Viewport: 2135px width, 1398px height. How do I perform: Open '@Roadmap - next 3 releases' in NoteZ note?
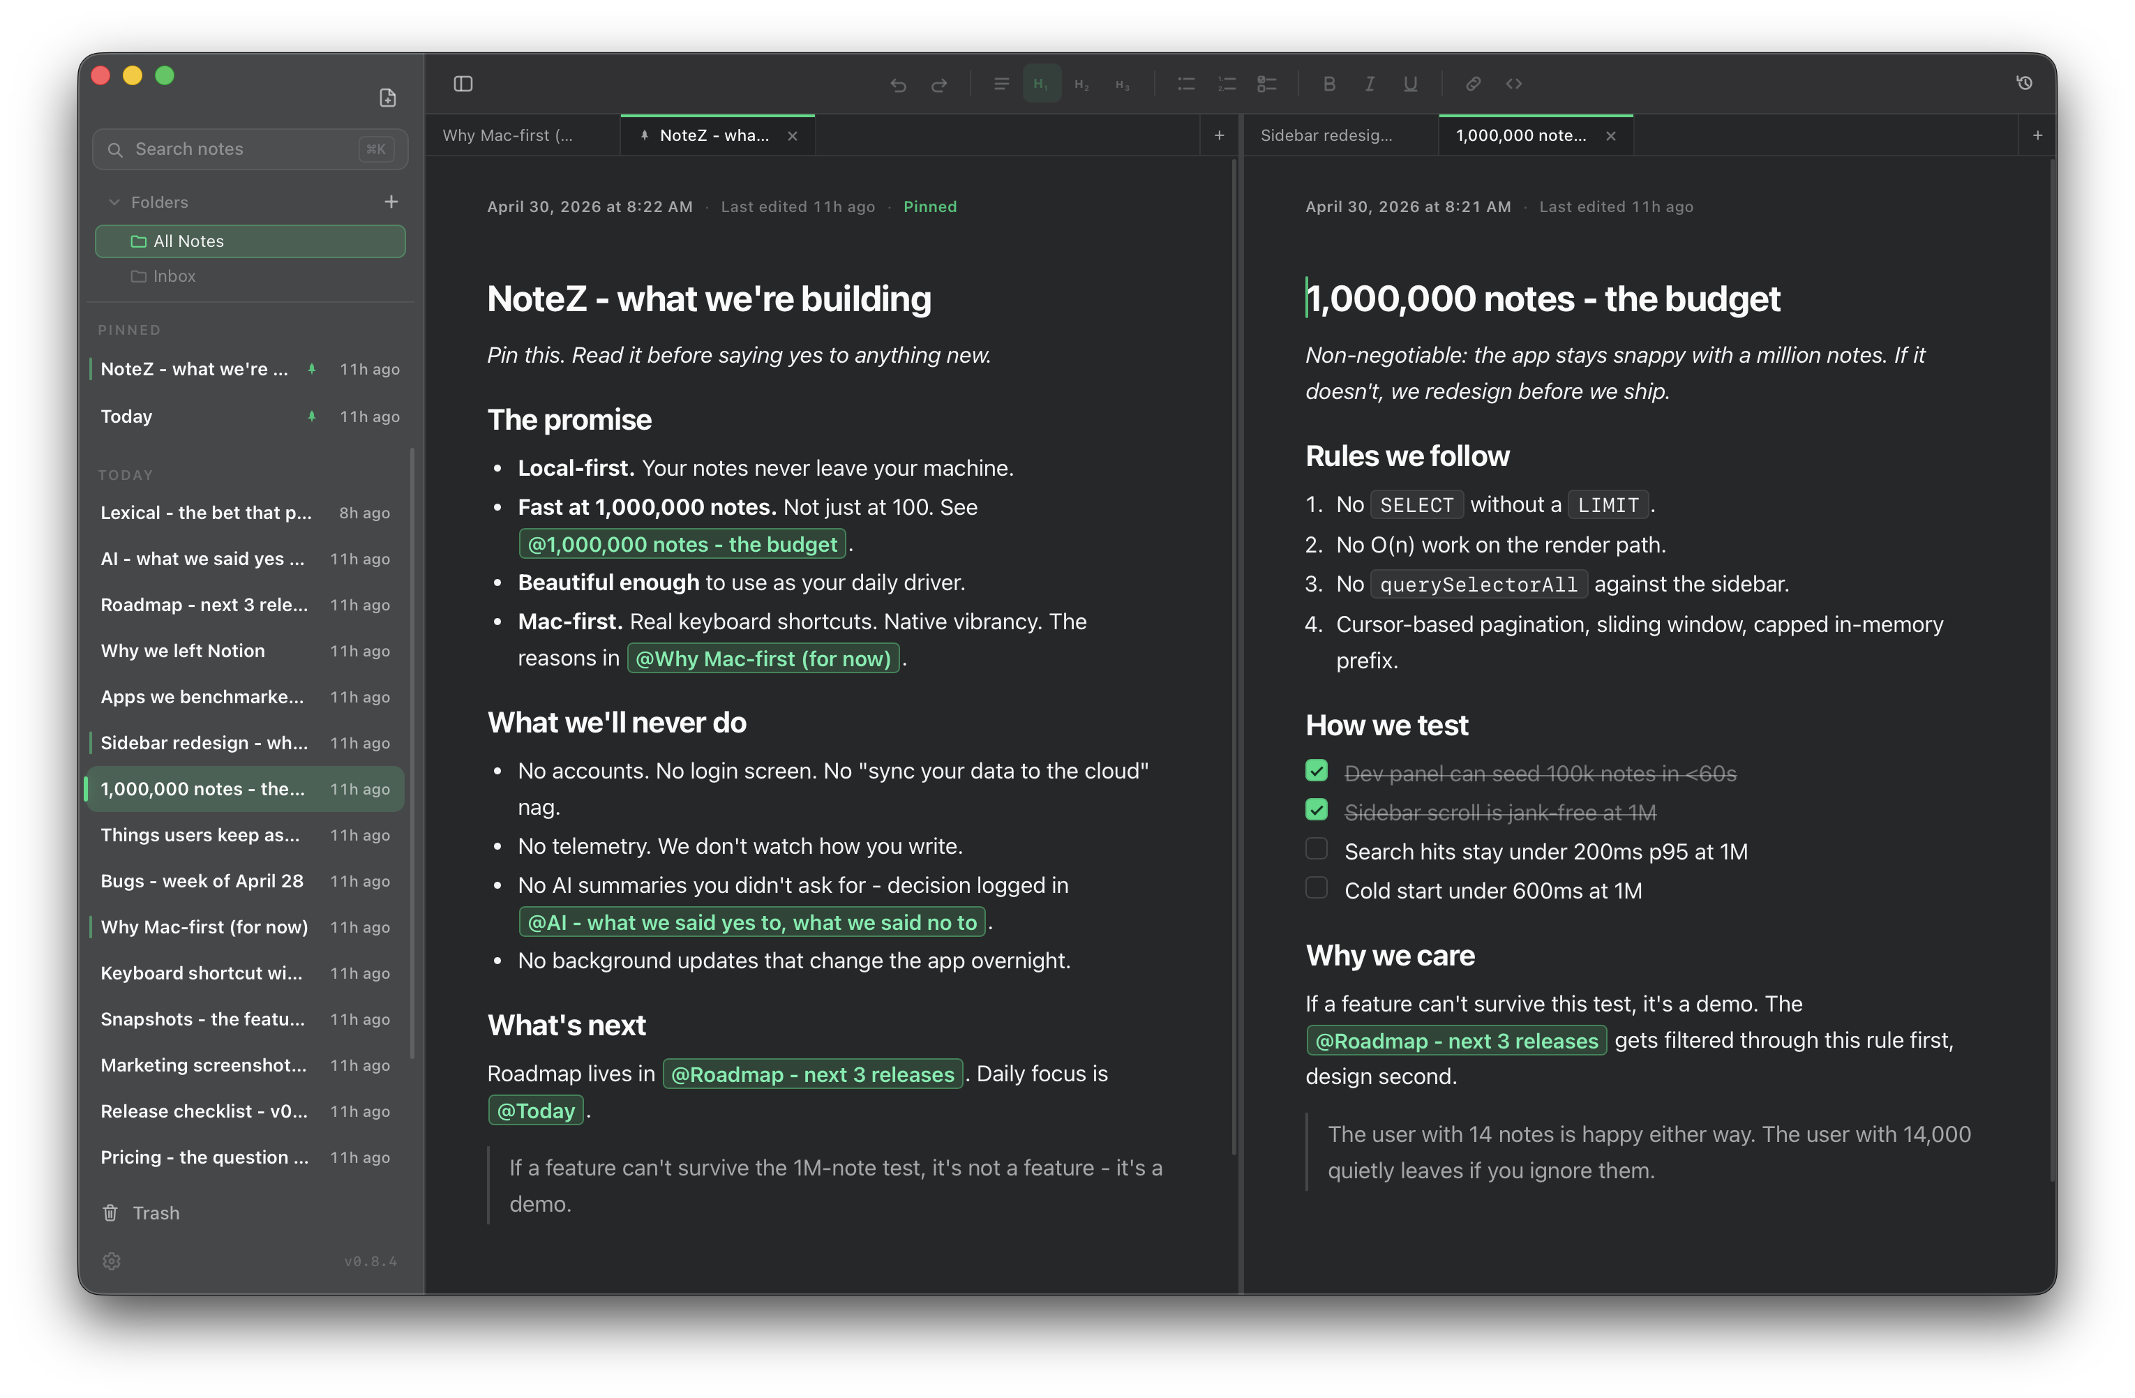(x=813, y=1074)
